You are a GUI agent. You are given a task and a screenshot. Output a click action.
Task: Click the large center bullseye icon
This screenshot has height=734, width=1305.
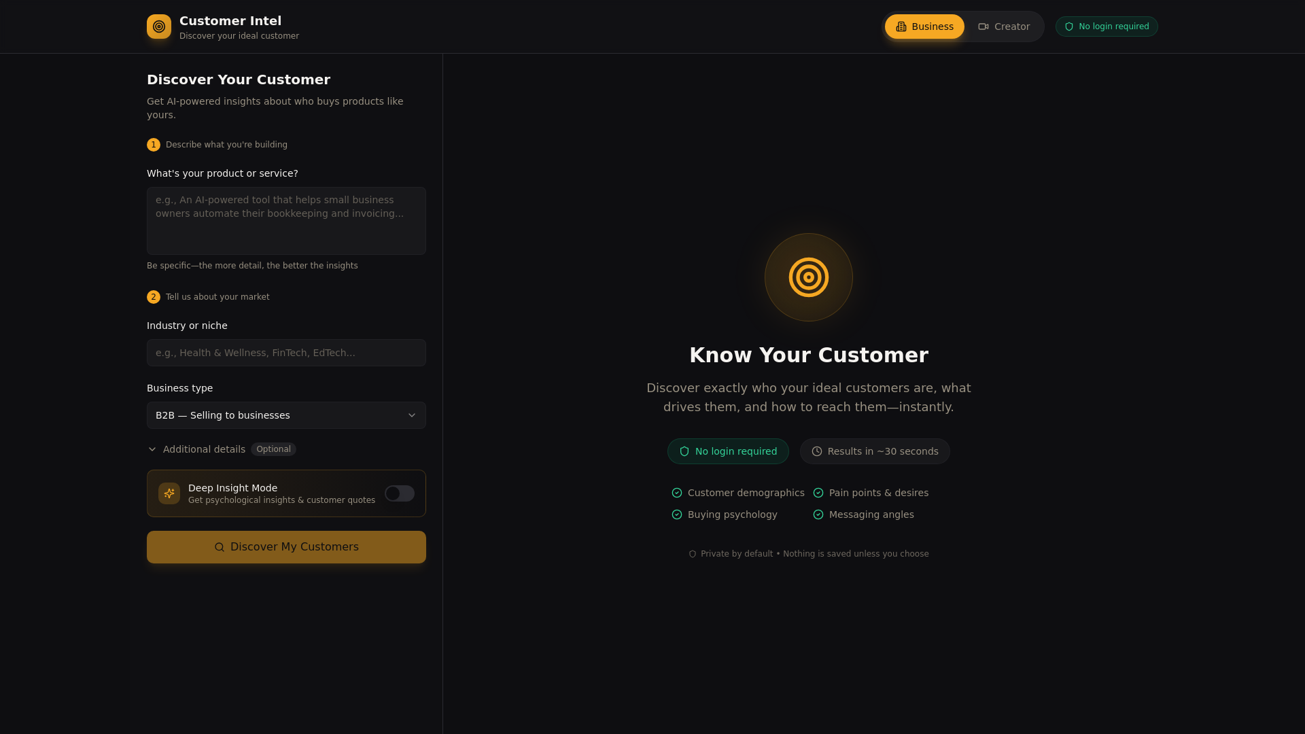tap(808, 277)
